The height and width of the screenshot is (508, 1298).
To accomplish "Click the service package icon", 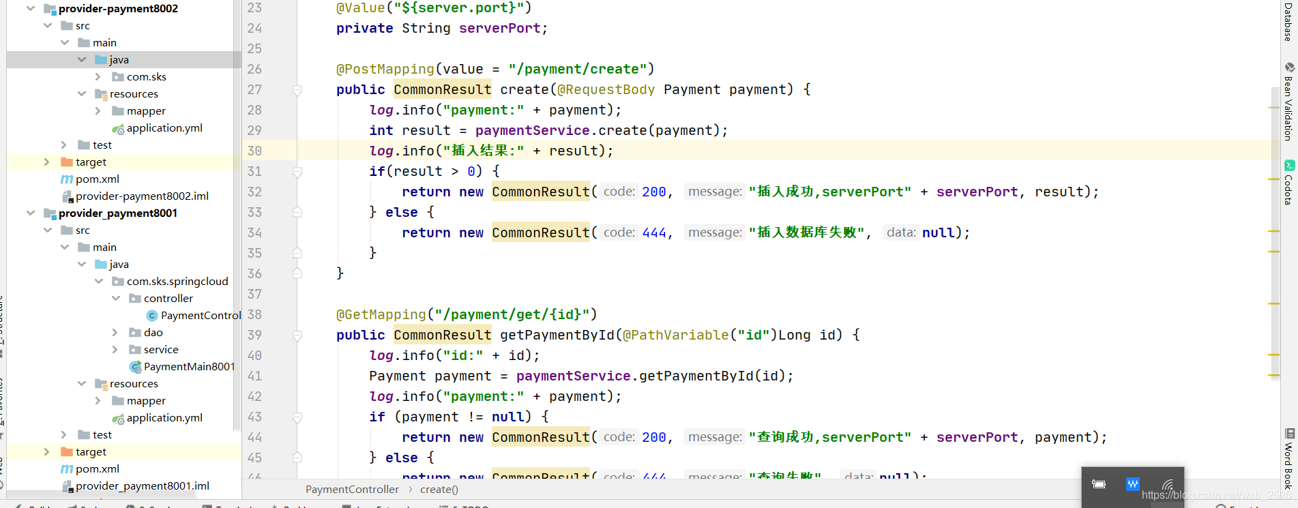I will coord(135,350).
